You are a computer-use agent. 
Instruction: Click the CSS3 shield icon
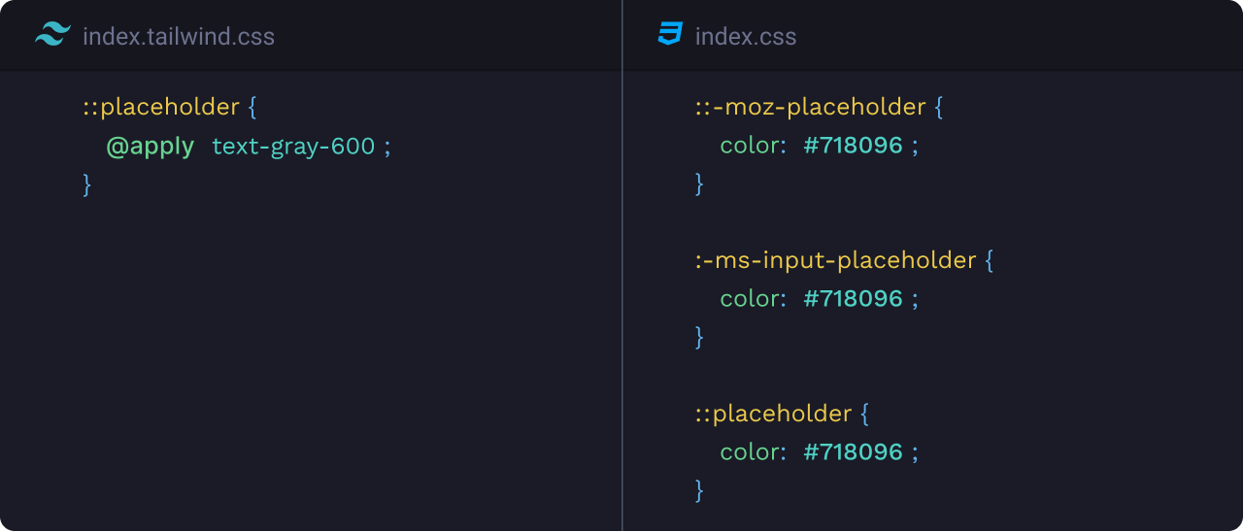point(670,35)
